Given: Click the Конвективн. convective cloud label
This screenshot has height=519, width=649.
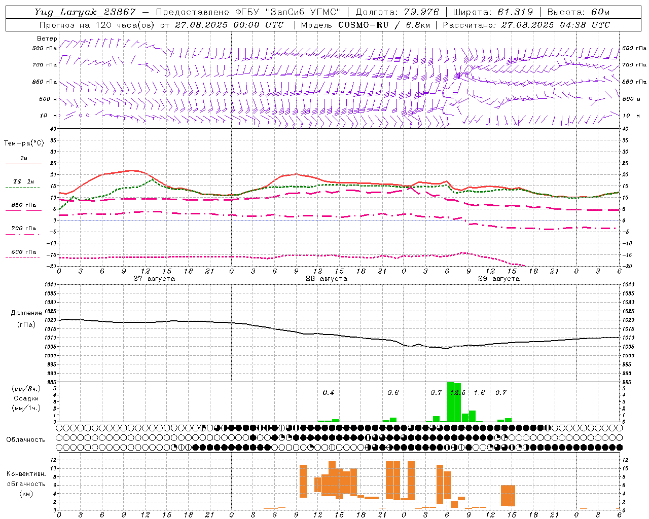Looking at the screenshot, I should (x=26, y=474).
